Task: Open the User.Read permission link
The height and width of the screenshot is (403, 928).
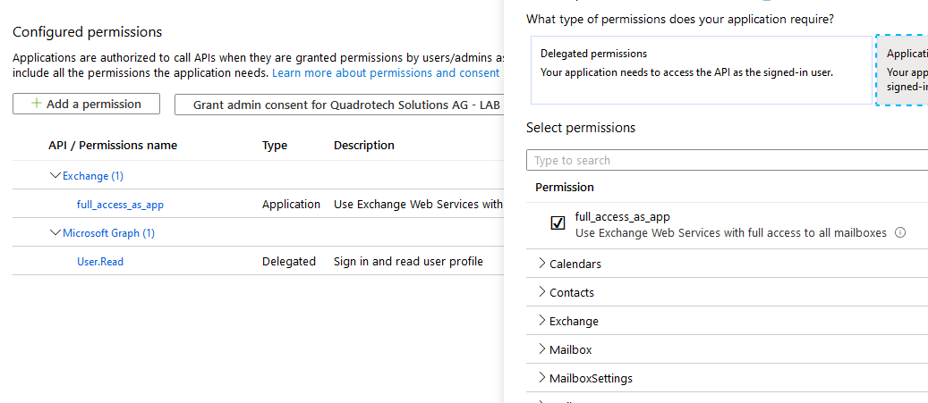Action: pos(100,262)
